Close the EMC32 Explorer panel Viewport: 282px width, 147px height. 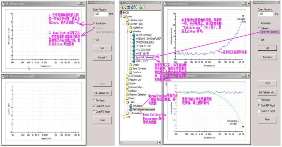click(160, 2)
